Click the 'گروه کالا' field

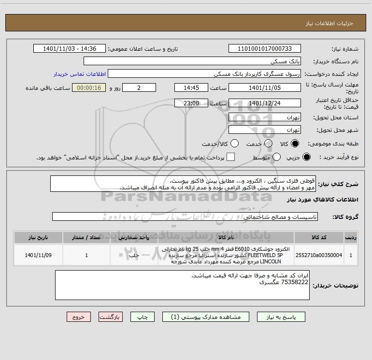point(185,217)
